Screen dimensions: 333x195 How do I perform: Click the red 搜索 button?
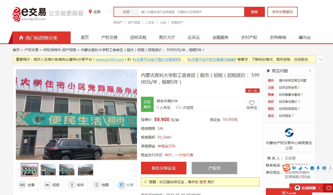pos(254,12)
